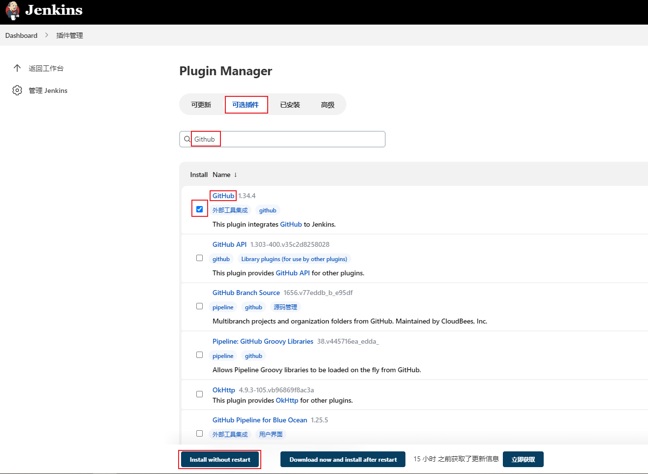Click the up arrow icon beside 返回工作台

pyautogui.click(x=17, y=68)
